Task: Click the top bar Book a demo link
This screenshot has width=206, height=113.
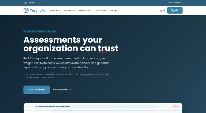Action: (174, 3)
